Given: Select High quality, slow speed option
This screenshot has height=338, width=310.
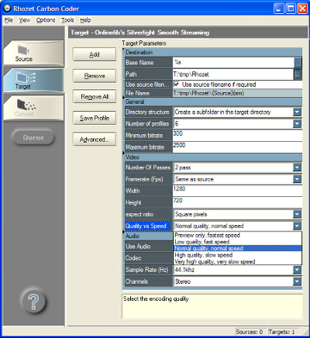Looking at the screenshot, I should [x=237, y=255].
